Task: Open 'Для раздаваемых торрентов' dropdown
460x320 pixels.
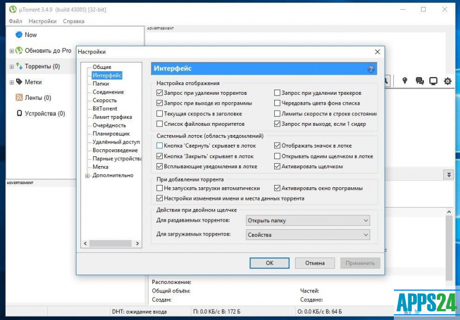Action: (308, 221)
